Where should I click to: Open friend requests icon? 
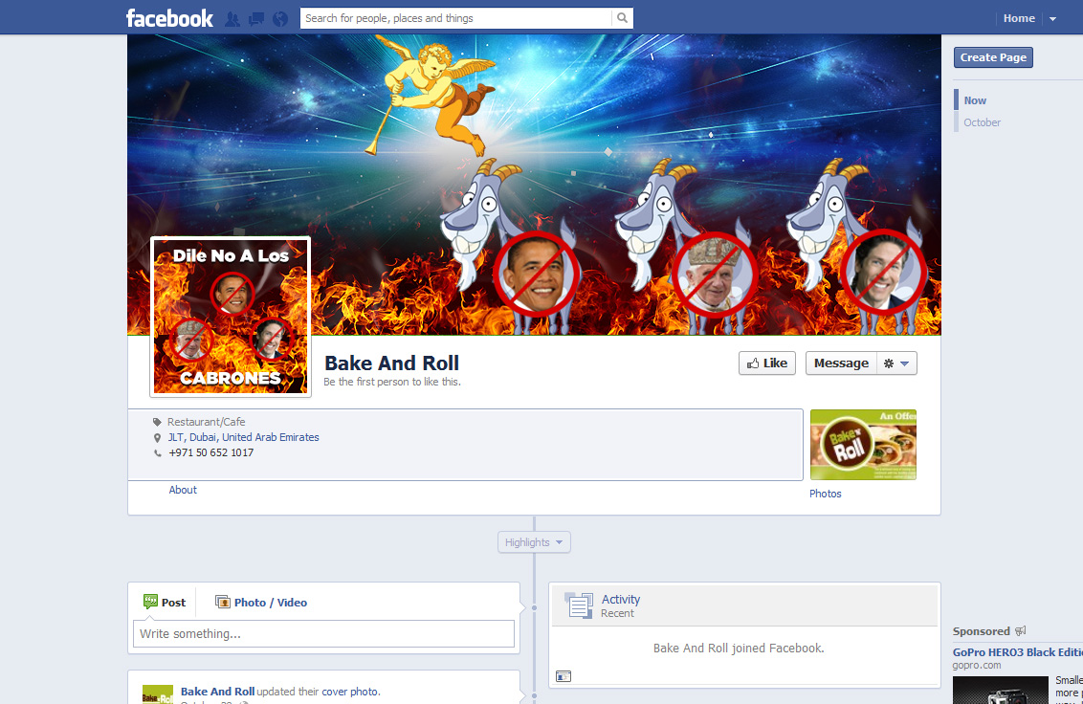232,19
